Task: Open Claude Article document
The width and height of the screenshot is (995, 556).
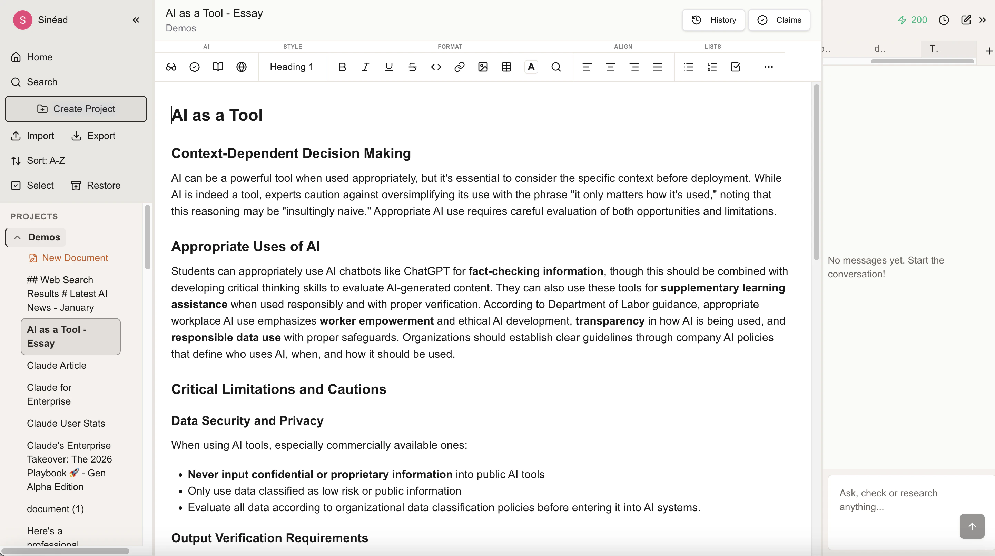Action: (x=56, y=365)
